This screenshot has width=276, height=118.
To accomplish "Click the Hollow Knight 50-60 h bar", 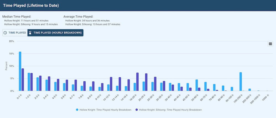I will [197, 85].
